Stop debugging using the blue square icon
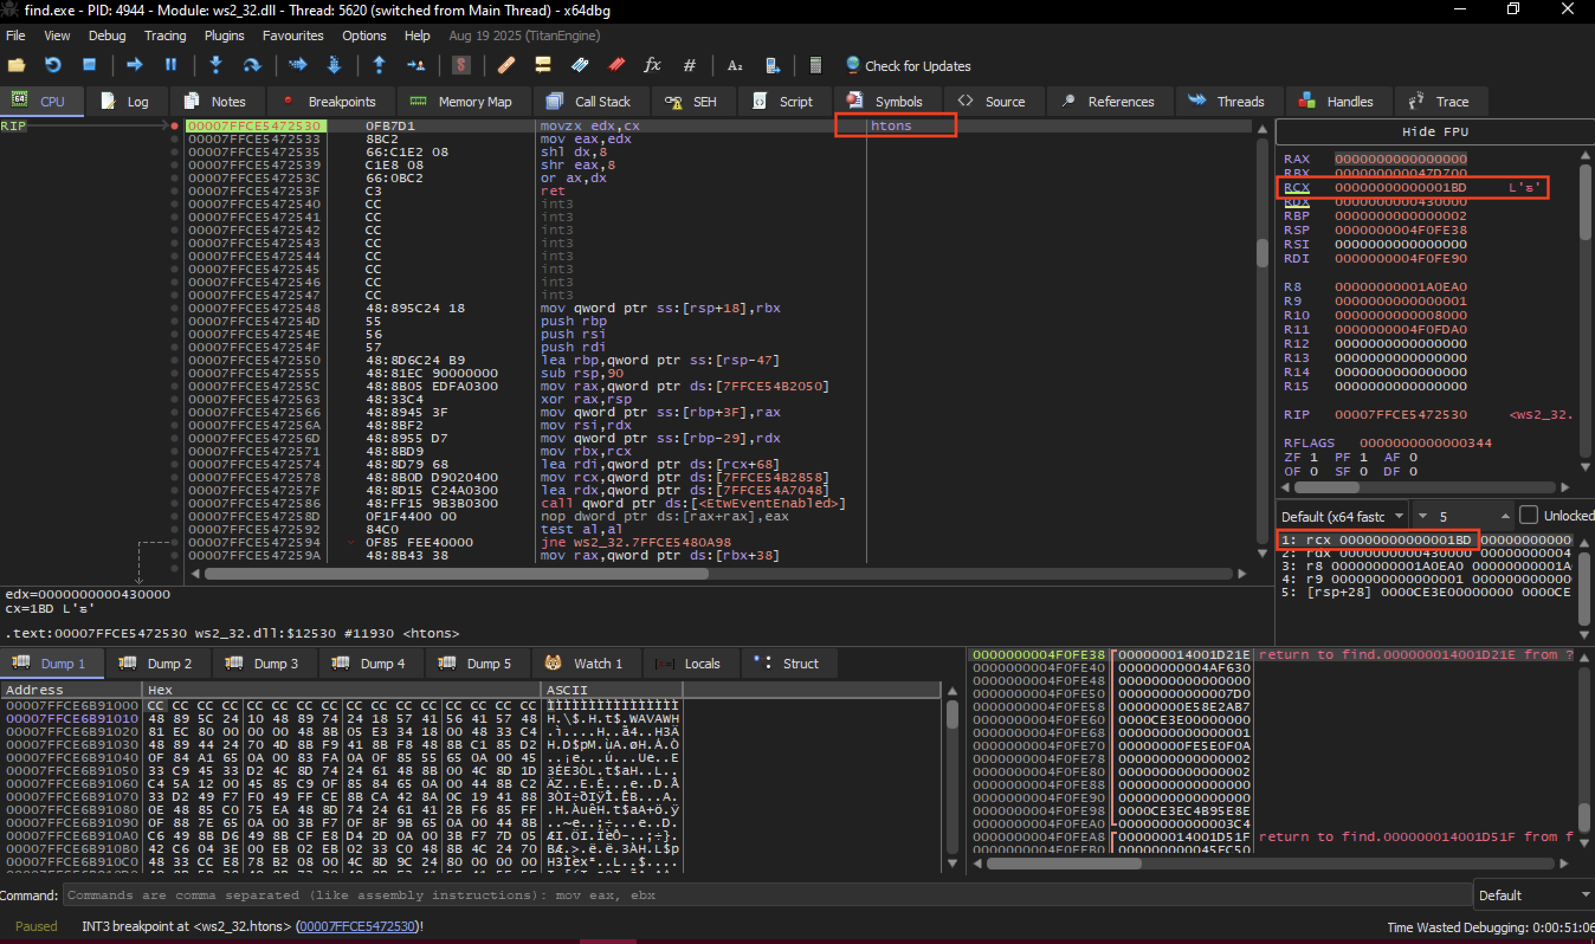1595x944 pixels. (89, 65)
